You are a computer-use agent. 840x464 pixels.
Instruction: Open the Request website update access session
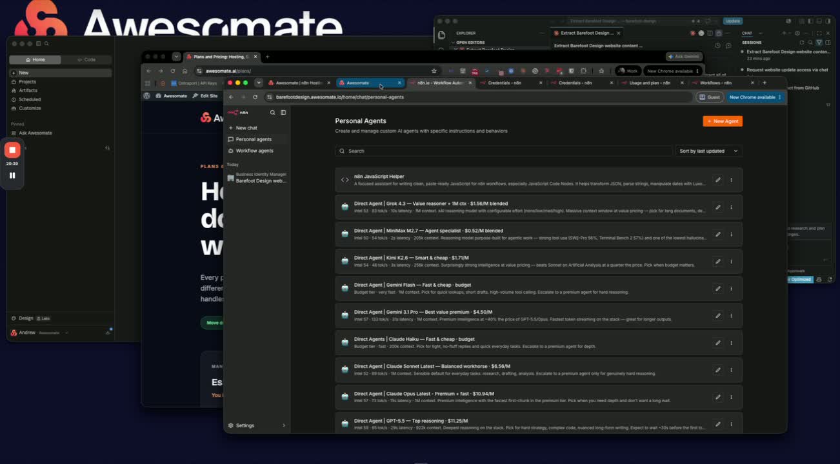coord(787,70)
